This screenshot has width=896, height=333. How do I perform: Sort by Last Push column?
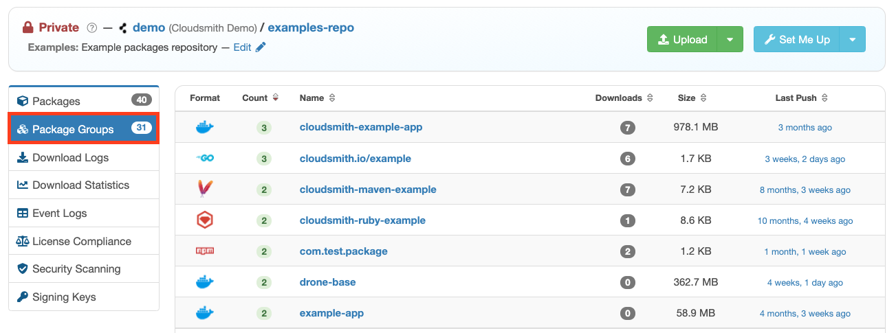[x=802, y=98]
